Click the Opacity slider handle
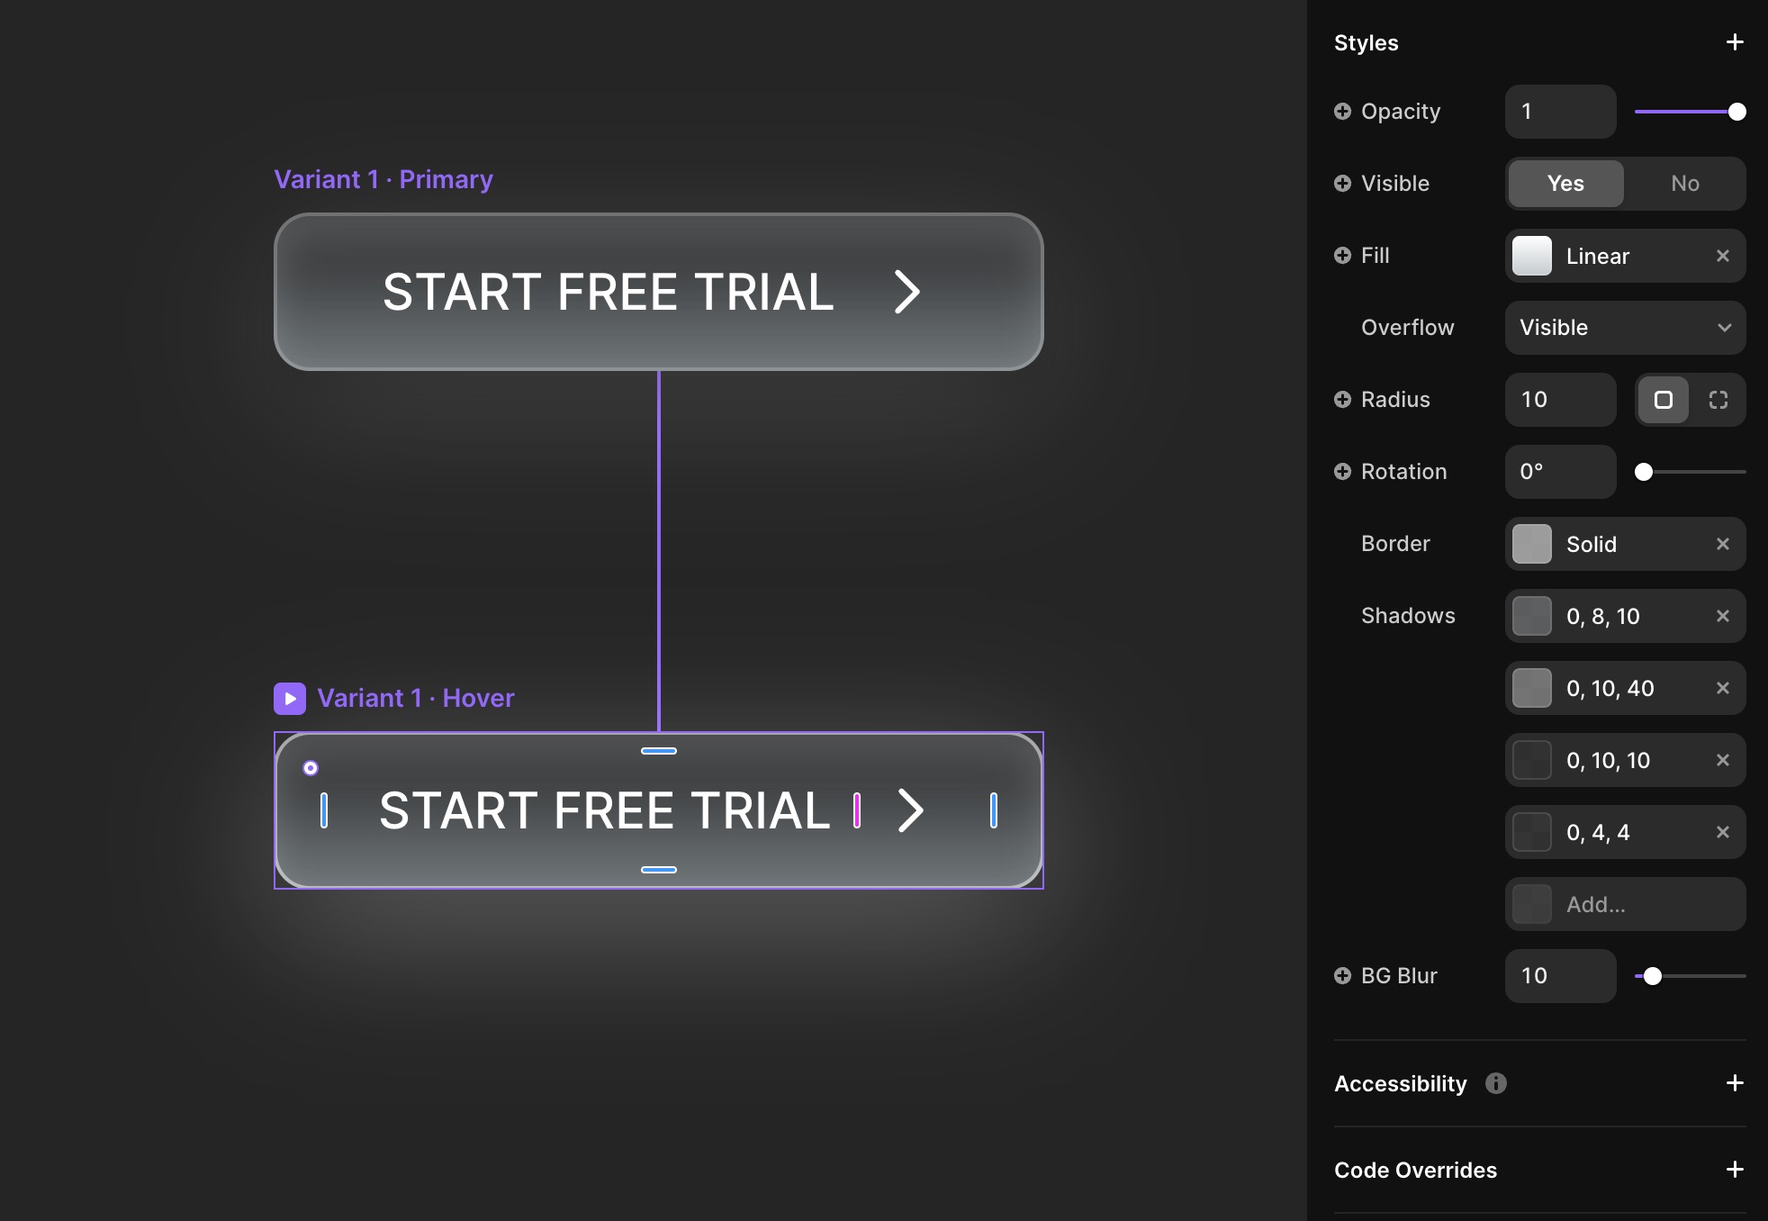The image size is (1768, 1221). [x=1736, y=112]
